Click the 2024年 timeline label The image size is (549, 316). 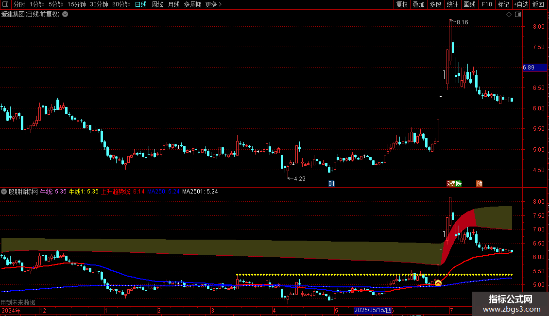(x=11, y=310)
